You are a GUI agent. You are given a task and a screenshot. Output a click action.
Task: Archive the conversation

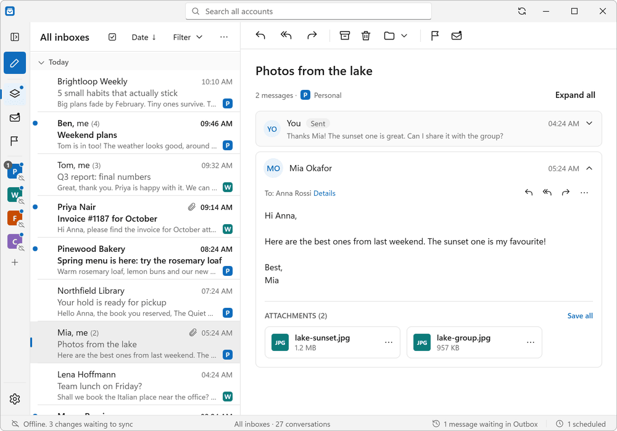[345, 36]
